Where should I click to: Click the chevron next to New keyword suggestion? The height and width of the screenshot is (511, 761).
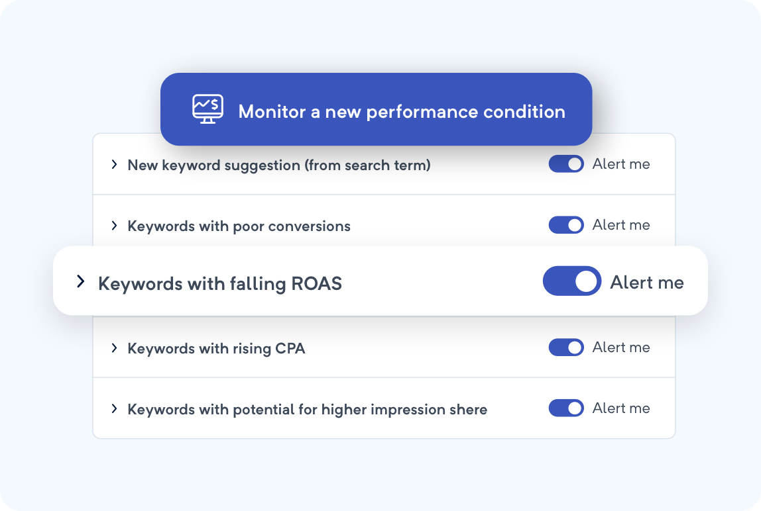pyautogui.click(x=114, y=164)
